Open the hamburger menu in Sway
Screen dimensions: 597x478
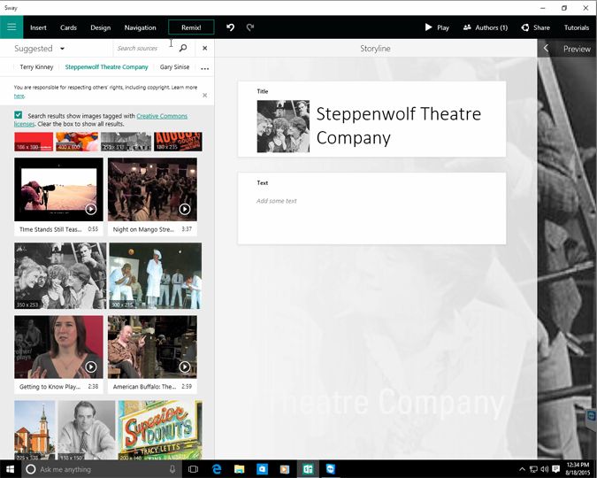tap(11, 27)
